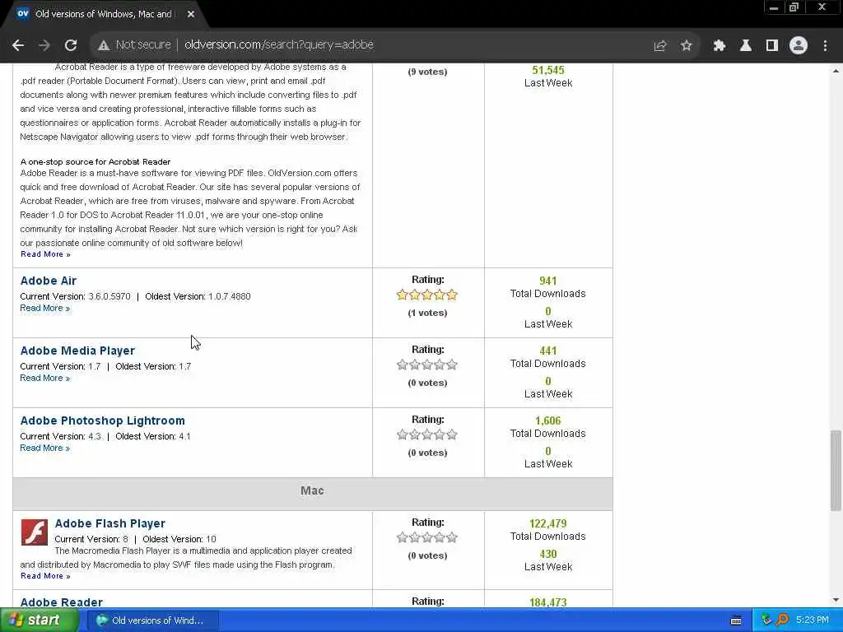The height and width of the screenshot is (632, 843).
Task: Click the scrollbar up arrow
Action: pyautogui.click(x=836, y=71)
